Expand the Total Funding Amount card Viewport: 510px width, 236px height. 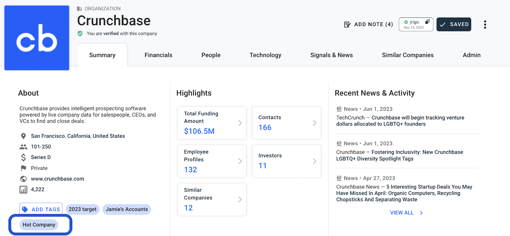pos(212,123)
